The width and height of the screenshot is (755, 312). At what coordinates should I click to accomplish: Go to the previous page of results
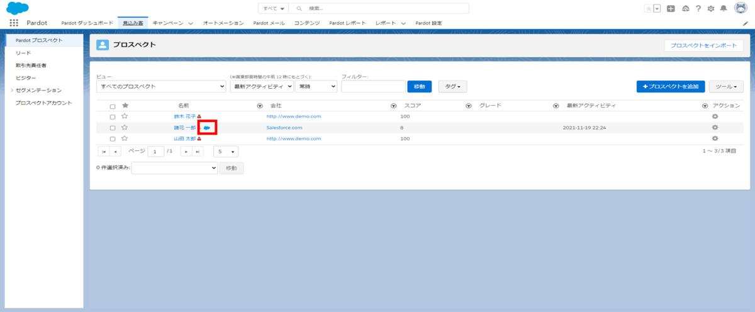[115, 152]
